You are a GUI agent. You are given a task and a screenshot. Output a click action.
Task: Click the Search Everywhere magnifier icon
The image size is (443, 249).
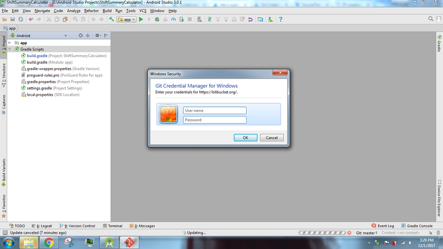[431, 19]
